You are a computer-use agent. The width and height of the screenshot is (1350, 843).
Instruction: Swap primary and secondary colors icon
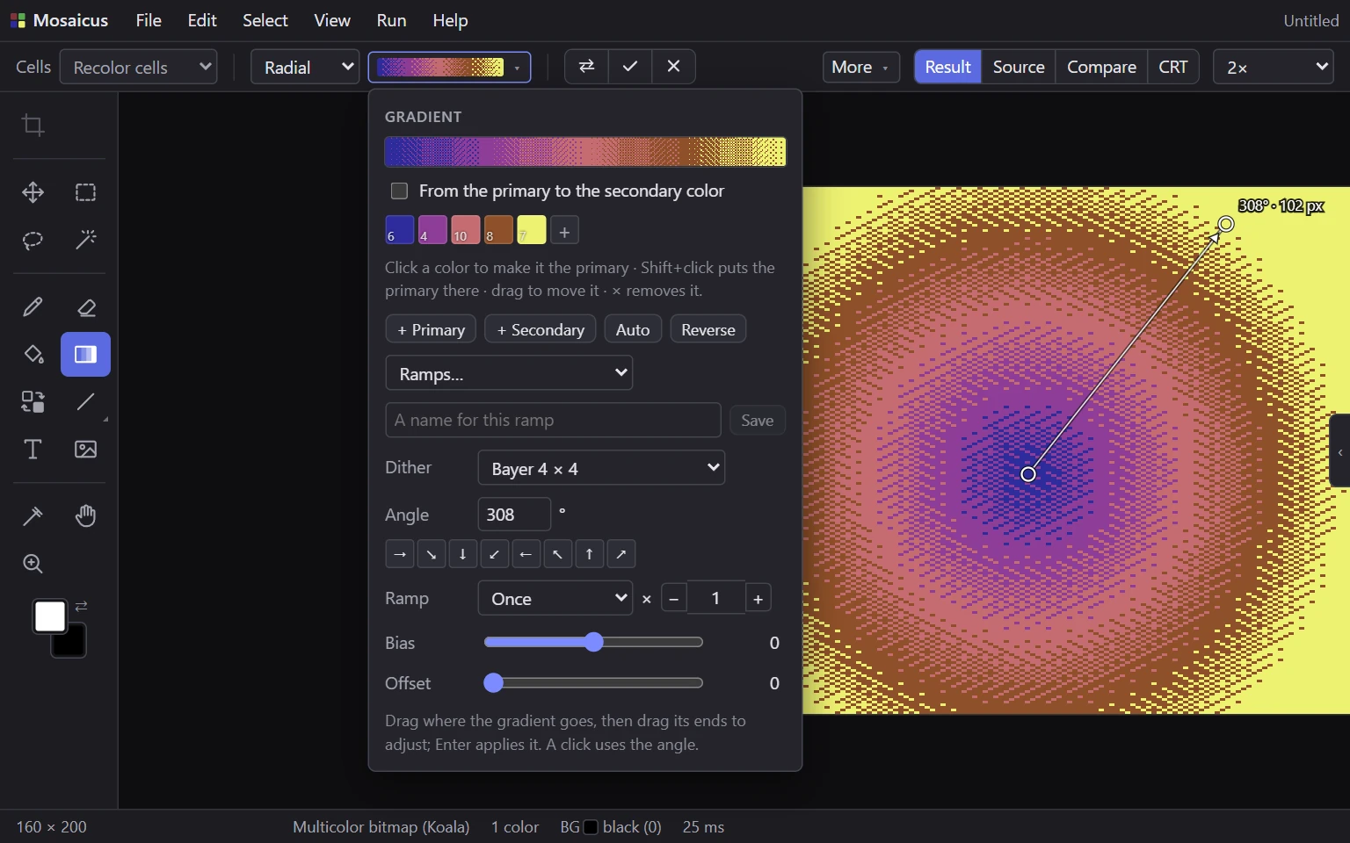(x=81, y=607)
